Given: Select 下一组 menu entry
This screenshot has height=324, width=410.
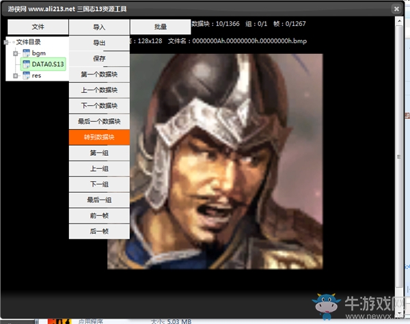Looking at the screenshot, I should coord(99,184).
